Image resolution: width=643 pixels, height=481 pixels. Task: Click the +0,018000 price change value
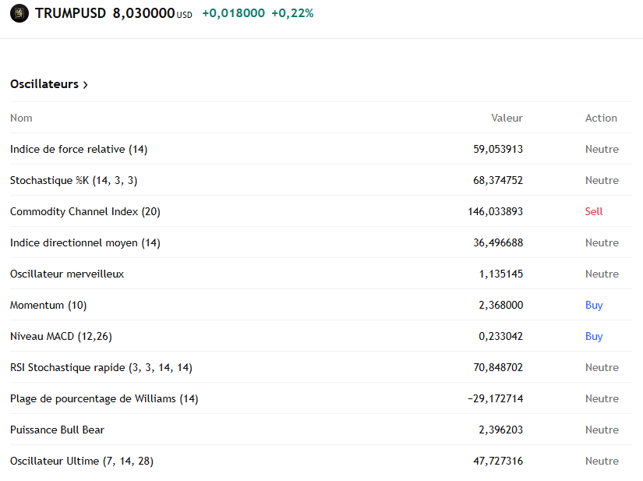(233, 13)
